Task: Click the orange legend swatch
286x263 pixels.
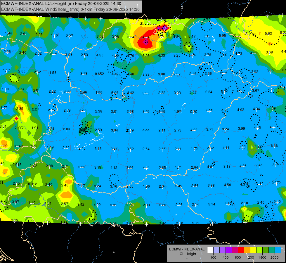Action: click(247, 250)
